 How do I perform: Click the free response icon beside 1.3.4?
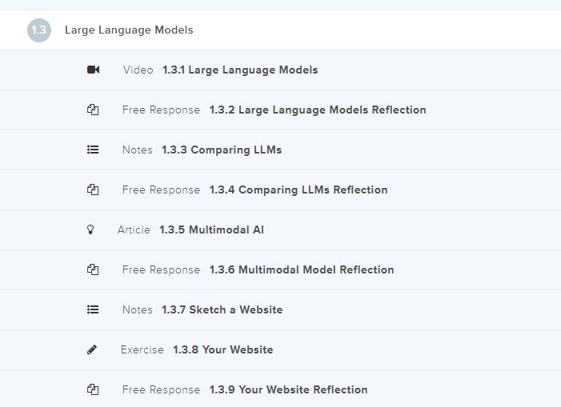93,190
